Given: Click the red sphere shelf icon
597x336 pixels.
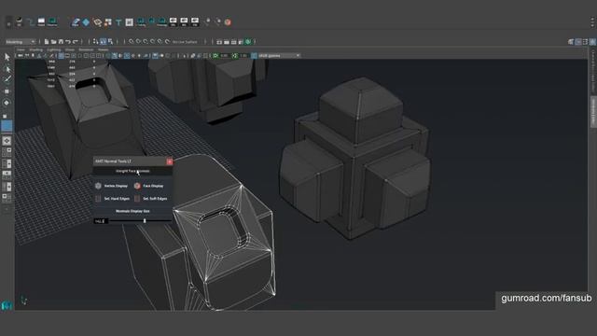Looking at the screenshot, I should click(228, 22).
